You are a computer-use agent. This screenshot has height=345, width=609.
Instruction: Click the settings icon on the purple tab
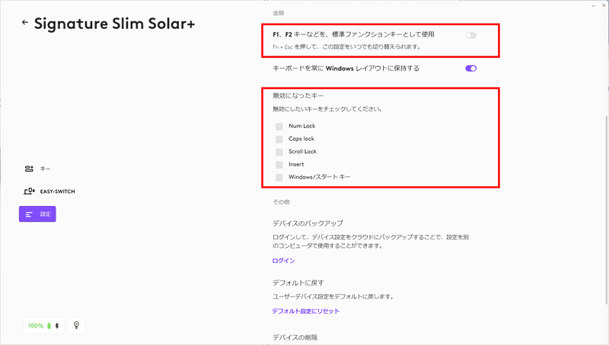coord(29,214)
